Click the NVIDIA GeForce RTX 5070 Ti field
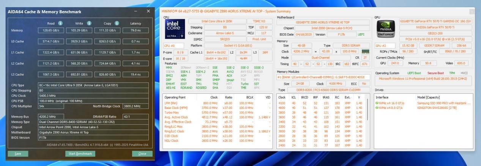 coord(436,27)
